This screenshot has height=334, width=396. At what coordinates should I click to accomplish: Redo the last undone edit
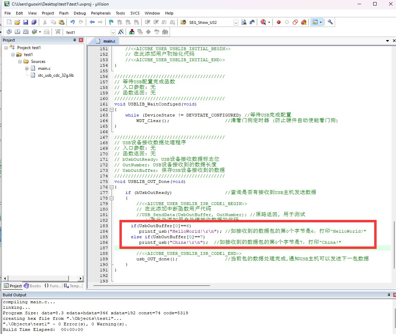(x=81, y=22)
